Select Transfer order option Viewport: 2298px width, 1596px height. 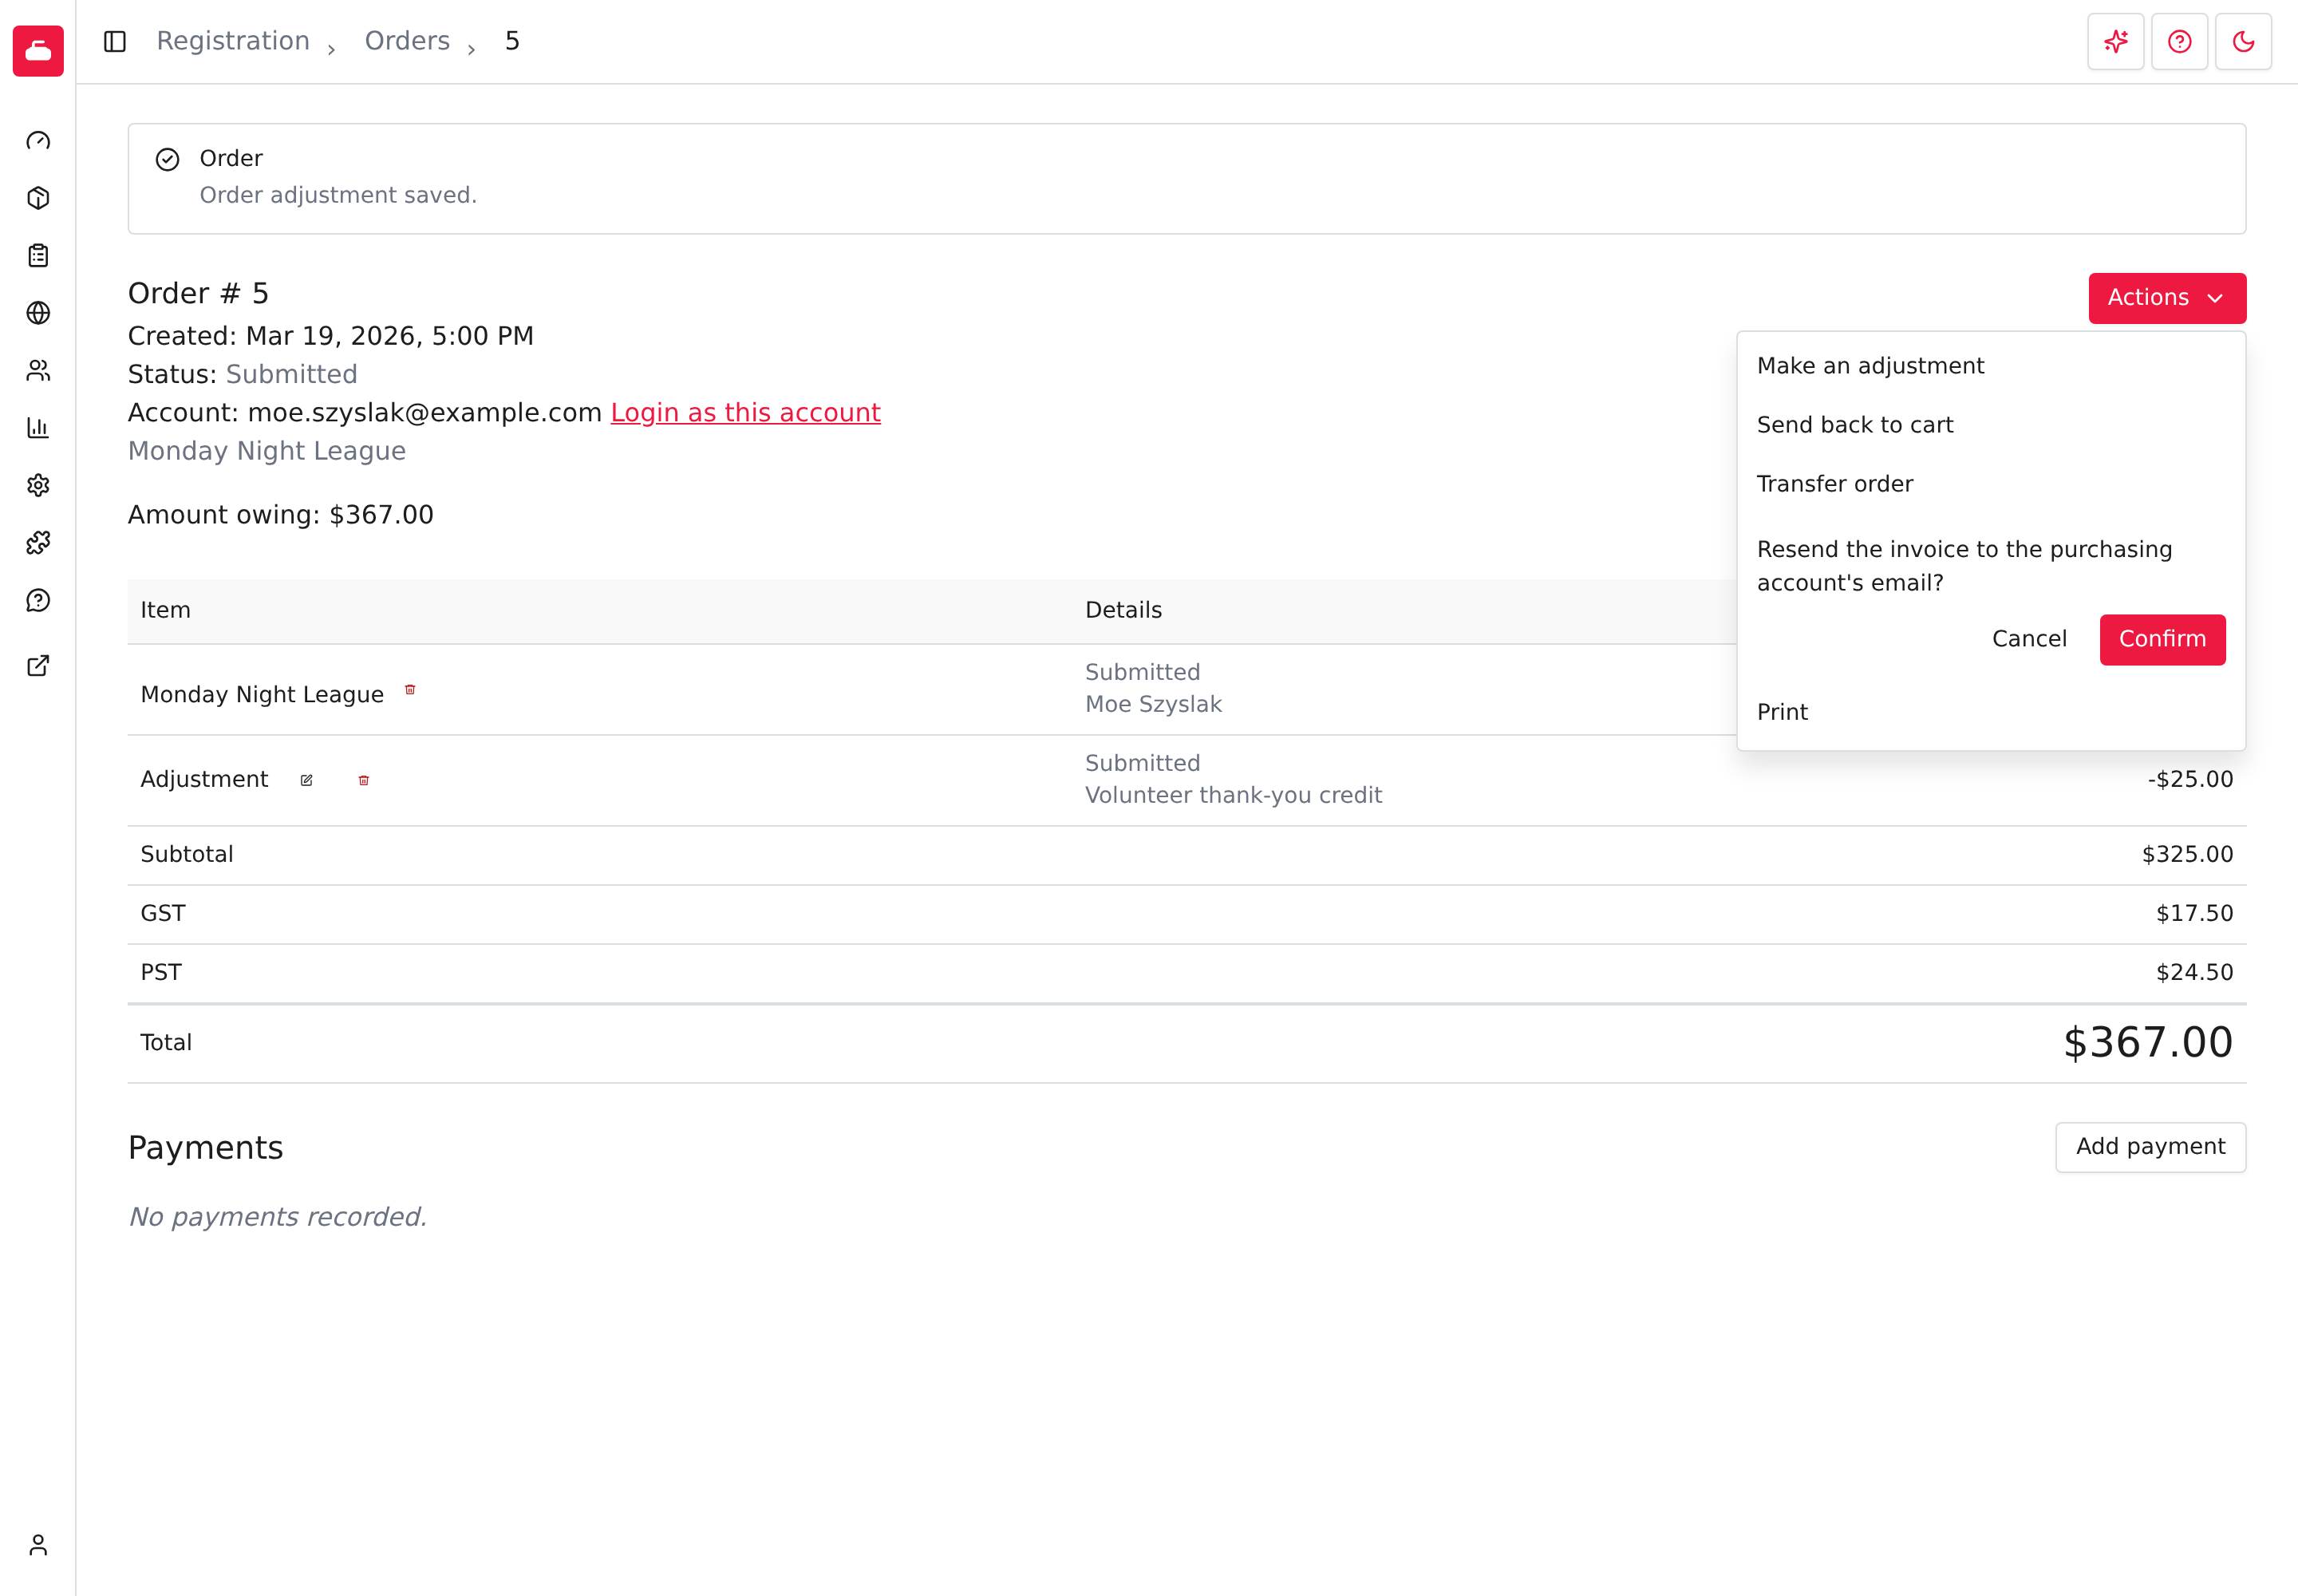pos(1991,484)
